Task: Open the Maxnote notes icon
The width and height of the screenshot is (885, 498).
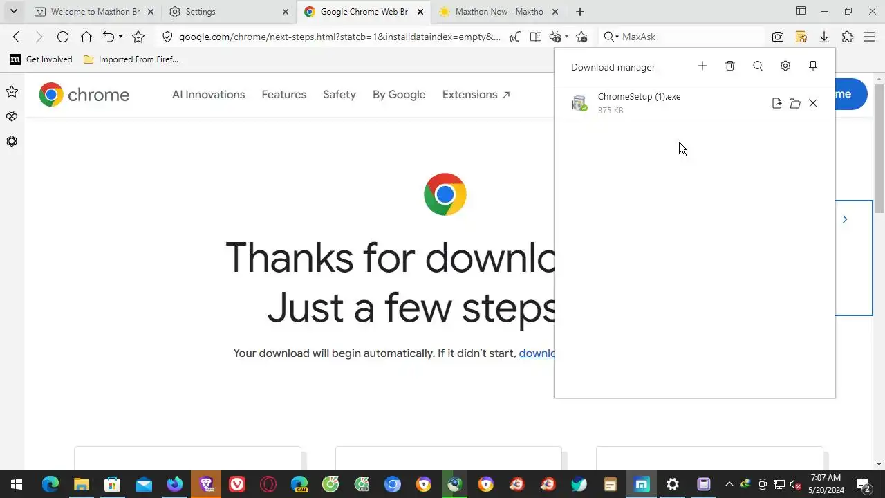Action: [801, 37]
